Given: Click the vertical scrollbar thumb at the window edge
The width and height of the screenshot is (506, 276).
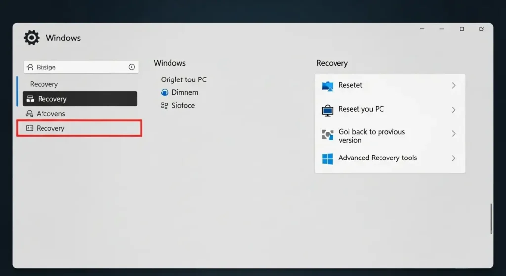Looking at the screenshot, I should 491,219.
